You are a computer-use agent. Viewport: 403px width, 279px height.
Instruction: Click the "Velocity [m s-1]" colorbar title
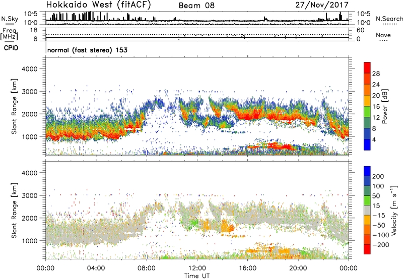click(x=394, y=210)
